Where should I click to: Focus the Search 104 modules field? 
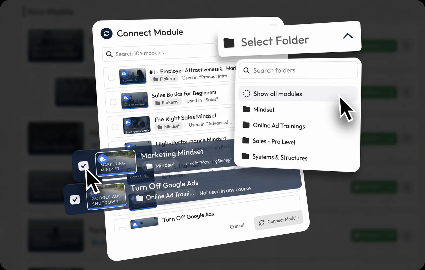click(160, 53)
